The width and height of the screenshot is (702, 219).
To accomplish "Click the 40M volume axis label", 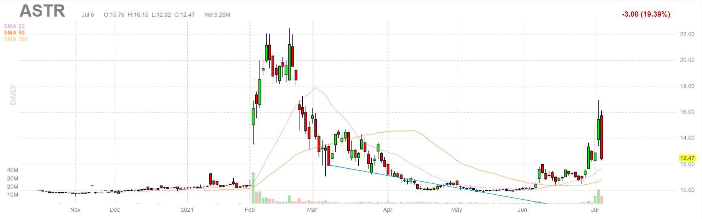I will click(x=13, y=170).
